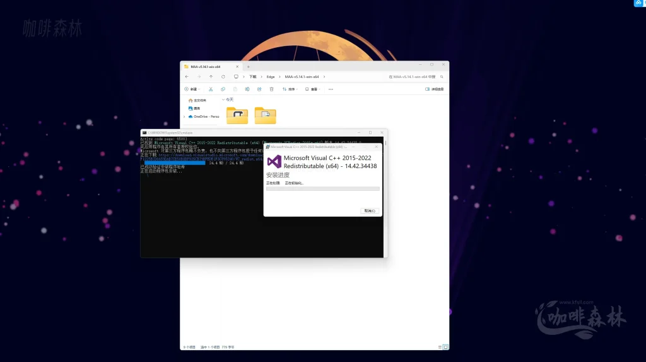
Task: Navigate back with the back arrow
Action: pyautogui.click(x=187, y=77)
